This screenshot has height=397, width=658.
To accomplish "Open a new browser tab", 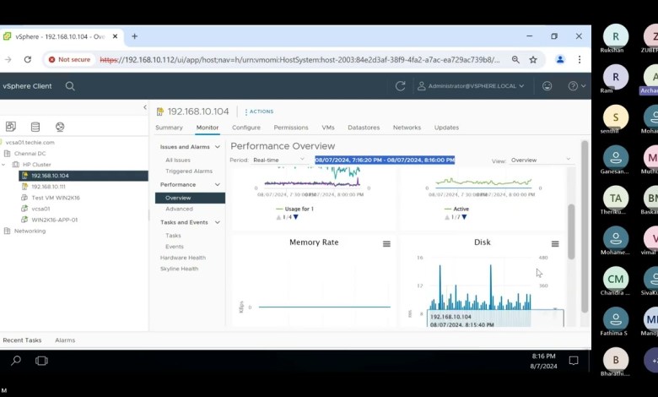I will (135, 36).
